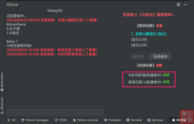
Task: Click the Python Console snake icon
Action: point(74,120)
